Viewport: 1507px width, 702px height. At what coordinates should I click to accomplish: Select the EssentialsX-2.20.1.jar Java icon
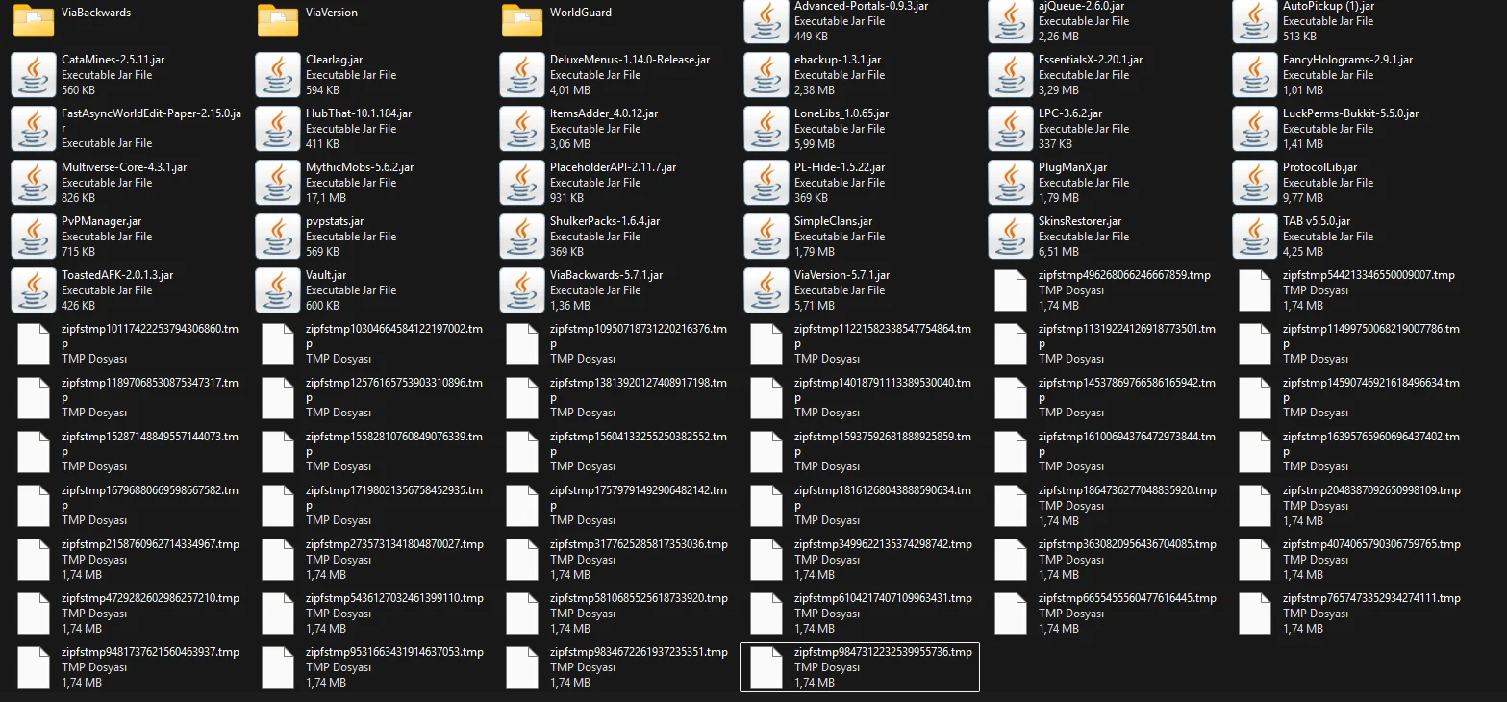[1011, 75]
